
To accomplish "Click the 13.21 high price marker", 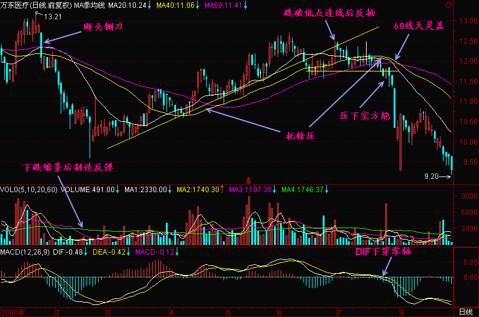I will pyautogui.click(x=53, y=16).
